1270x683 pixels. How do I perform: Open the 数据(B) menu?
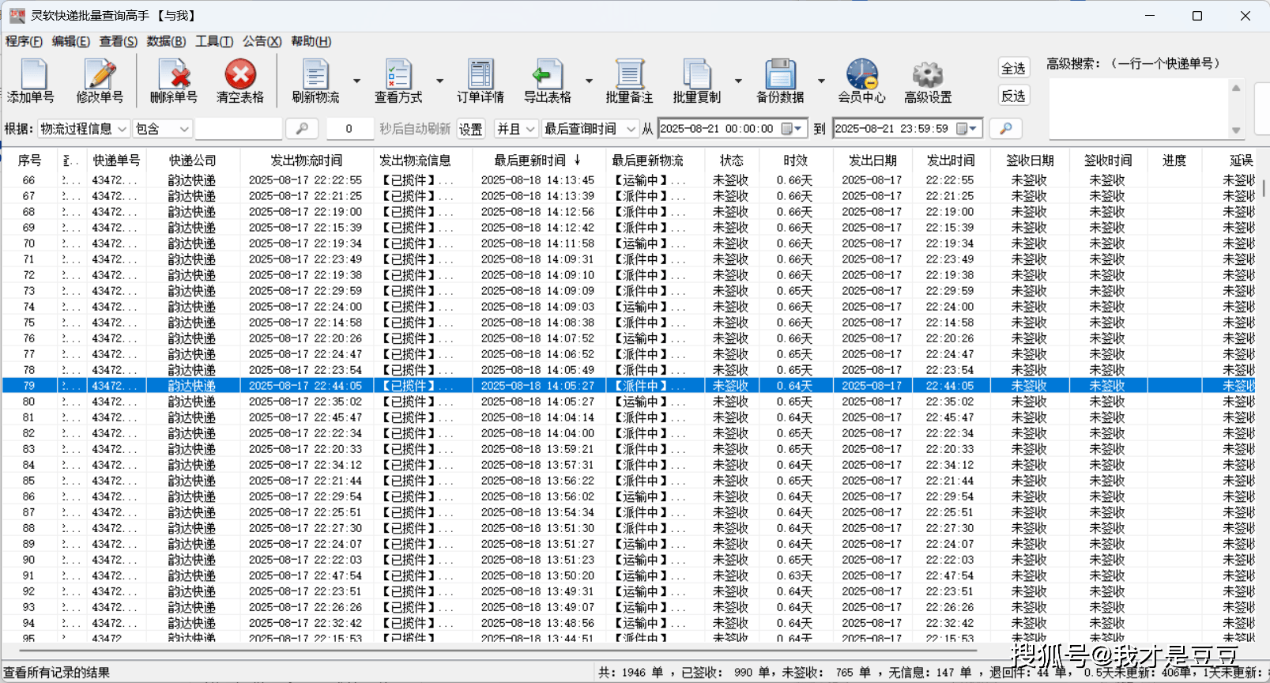coord(166,41)
